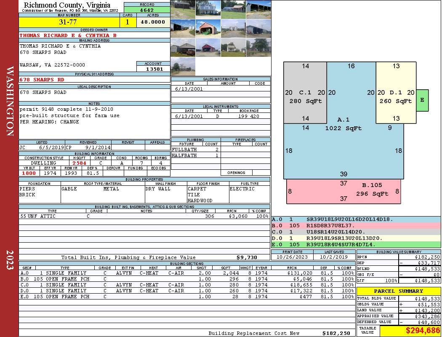Click construction style DWELLING
442x337 pixels.
43,163
